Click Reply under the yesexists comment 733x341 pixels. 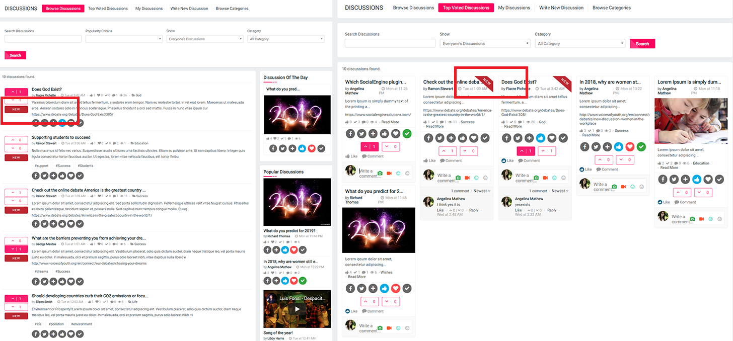tap(552, 210)
